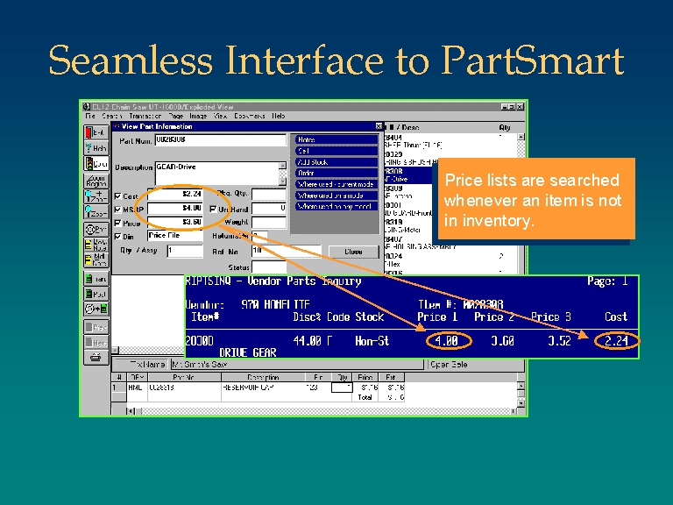
Task: Open the Transaction menu
Action: (x=145, y=116)
